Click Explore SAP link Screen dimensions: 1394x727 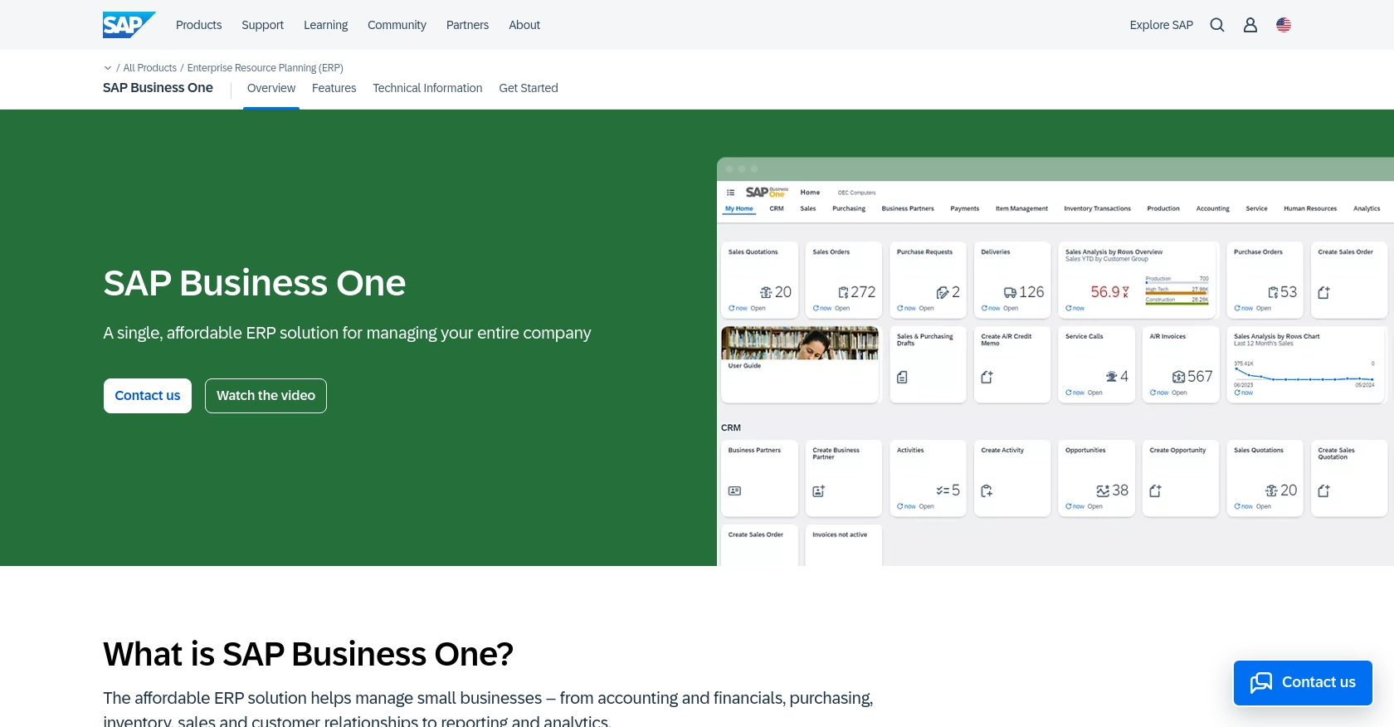pyautogui.click(x=1161, y=25)
